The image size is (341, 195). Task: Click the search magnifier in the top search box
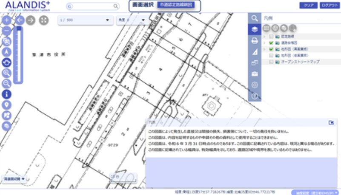click(116, 6)
